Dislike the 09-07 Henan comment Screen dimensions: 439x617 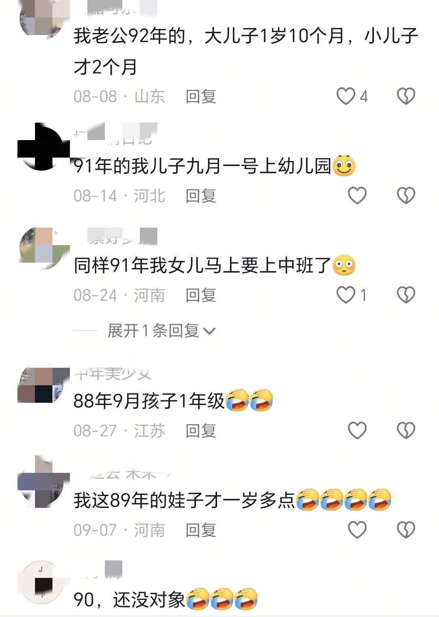pos(406,530)
